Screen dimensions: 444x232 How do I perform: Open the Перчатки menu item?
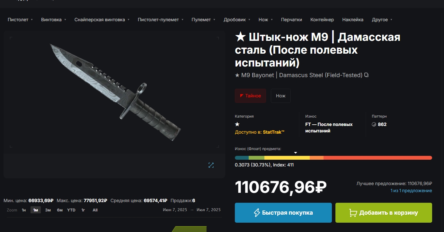tap(291, 20)
